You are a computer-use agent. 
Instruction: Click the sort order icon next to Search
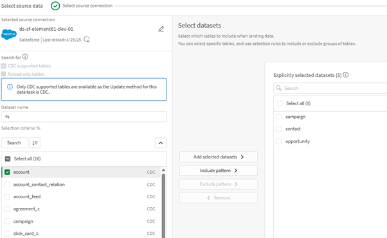[x=35, y=143]
